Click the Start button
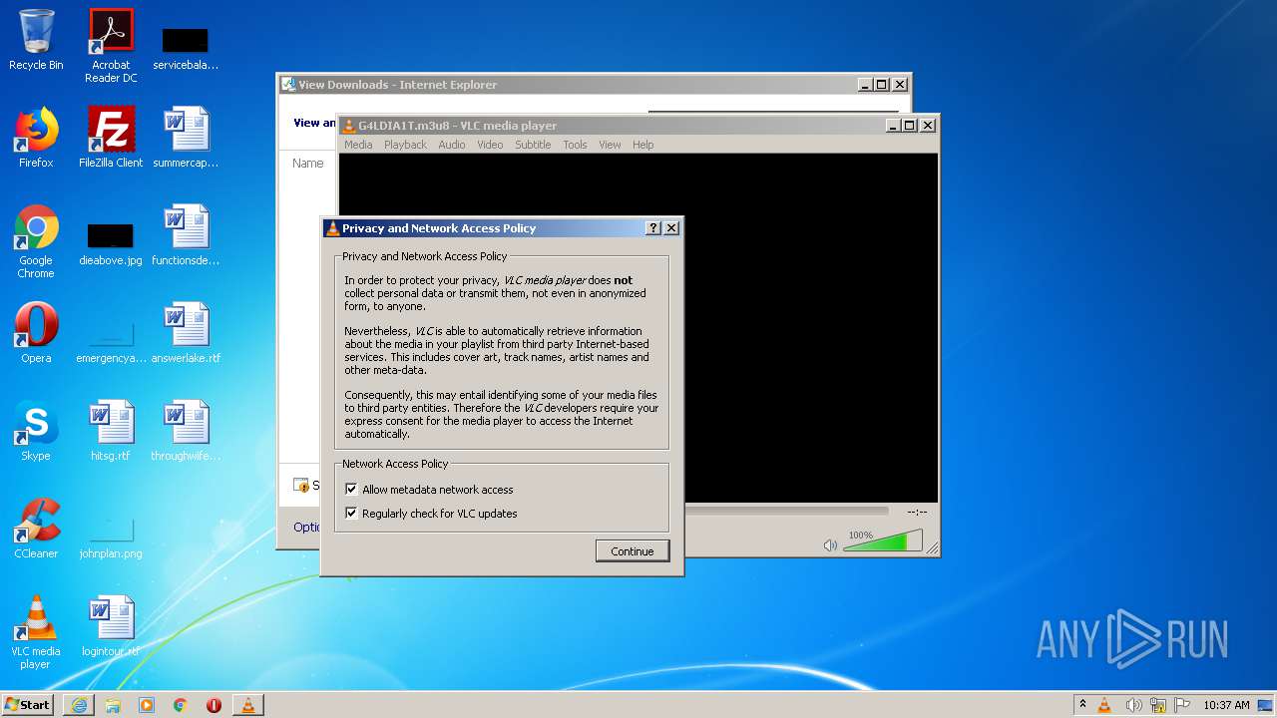The width and height of the screenshot is (1277, 718). [x=28, y=705]
